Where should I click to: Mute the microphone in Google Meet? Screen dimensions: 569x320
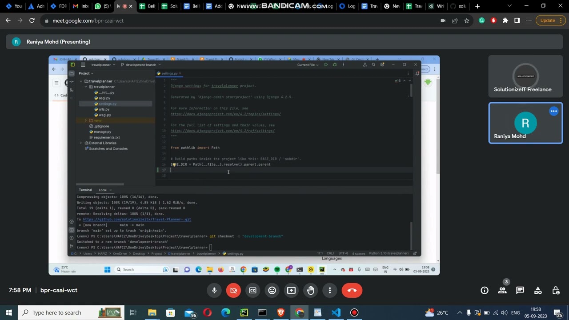(x=214, y=290)
